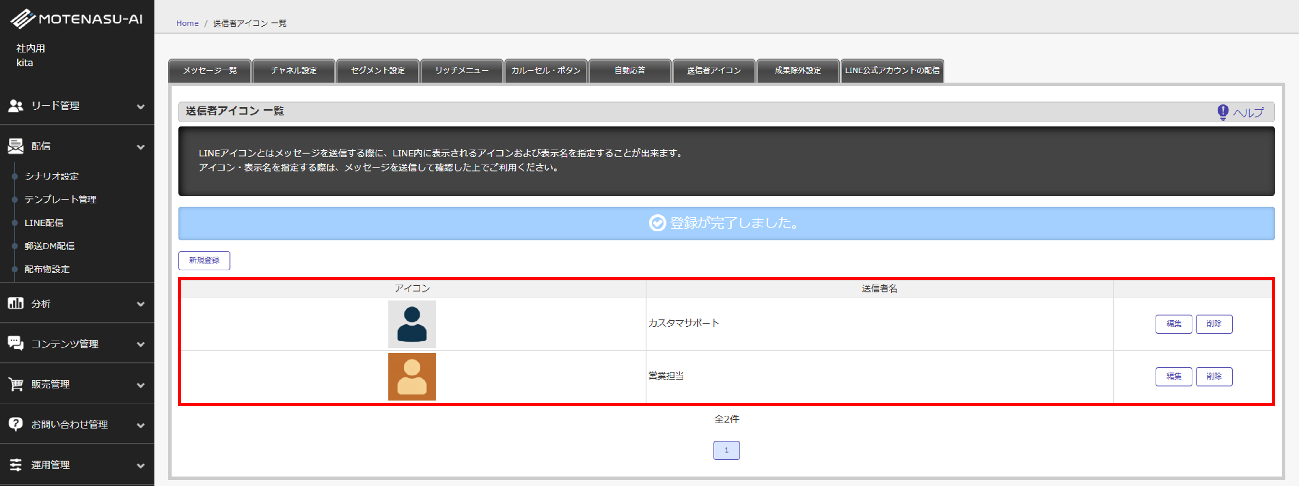Click the MOTENASU-AI logo
The image size is (1299, 486).
point(77,19)
